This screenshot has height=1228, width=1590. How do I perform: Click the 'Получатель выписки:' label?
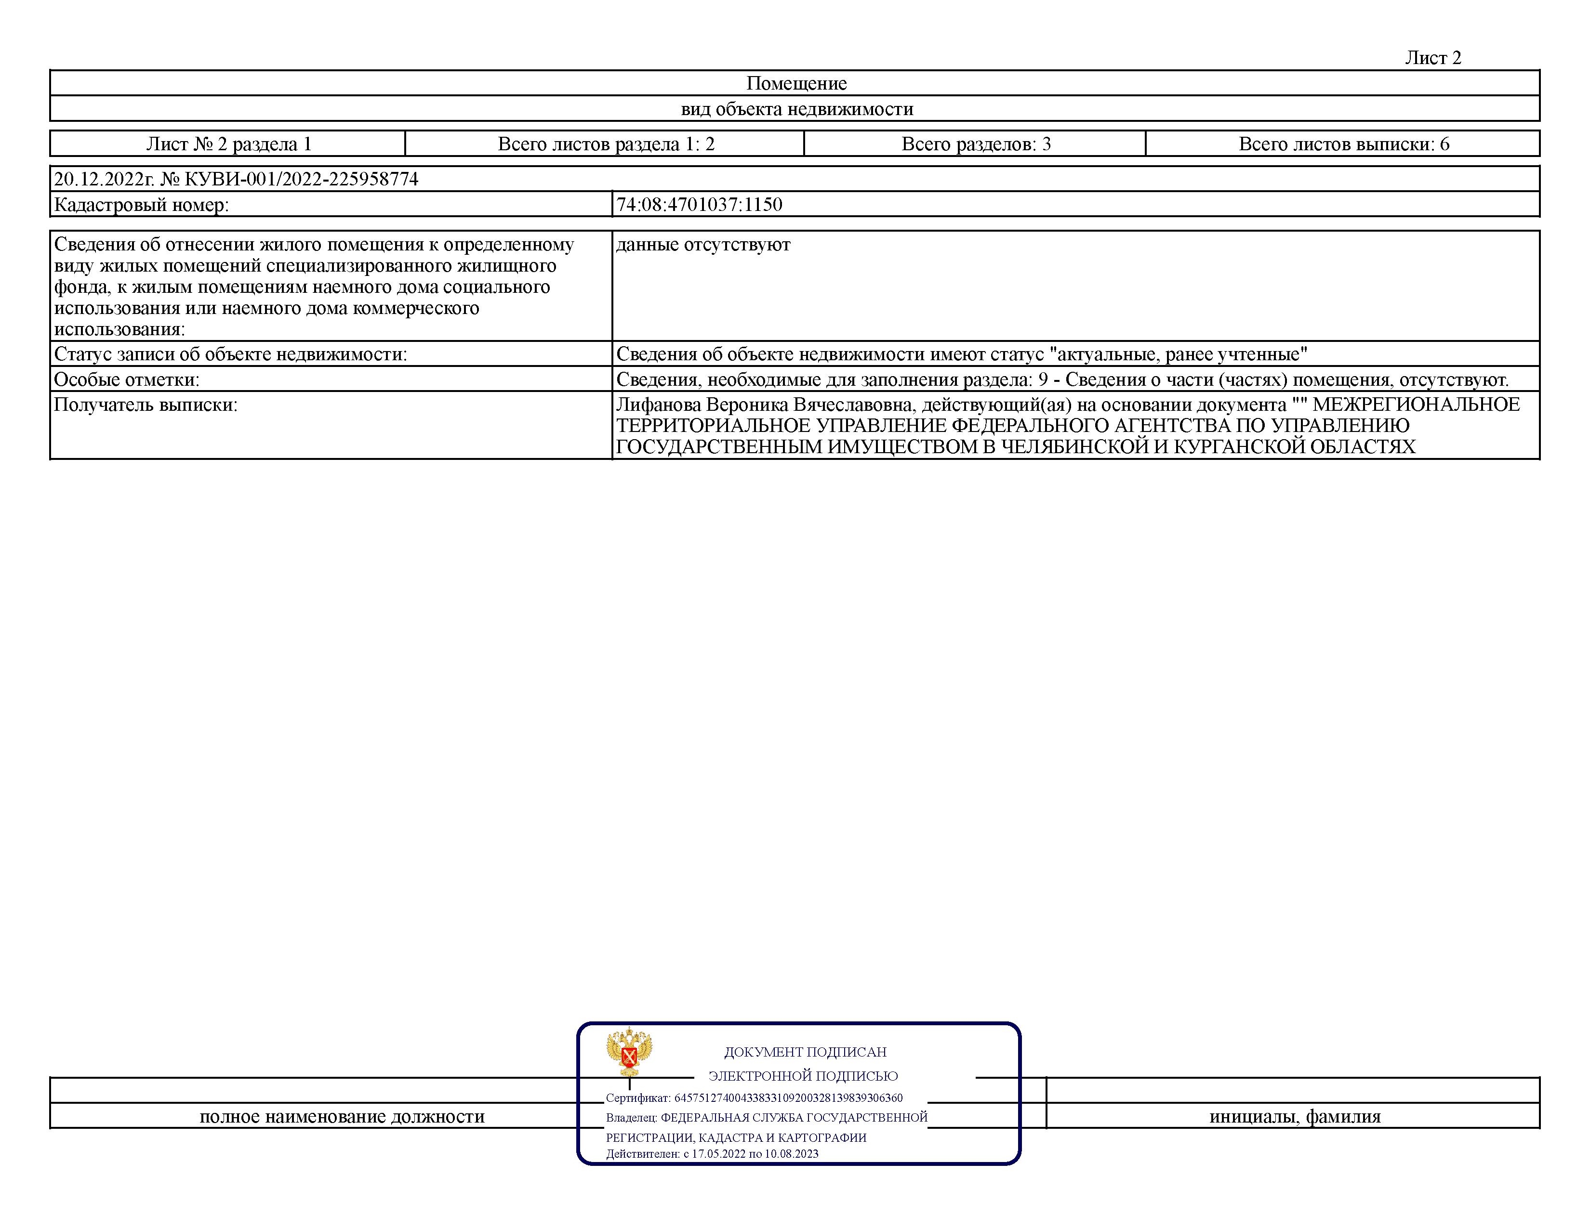point(146,405)
